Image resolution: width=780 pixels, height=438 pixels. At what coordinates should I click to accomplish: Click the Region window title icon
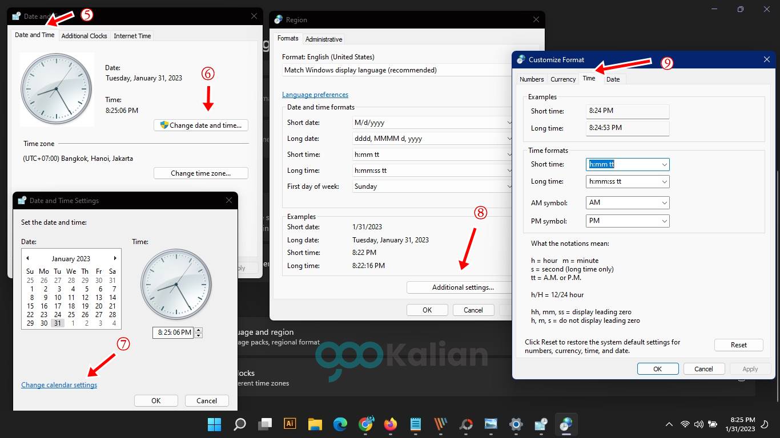[278, 19]
